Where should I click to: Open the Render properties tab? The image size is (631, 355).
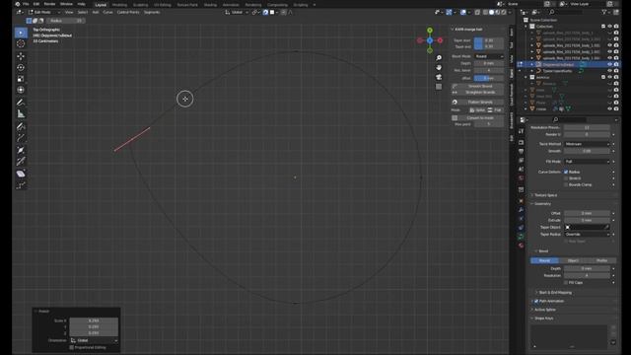point(522,142)
